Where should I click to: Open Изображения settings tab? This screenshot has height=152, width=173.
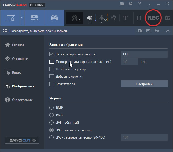[20, 86]
